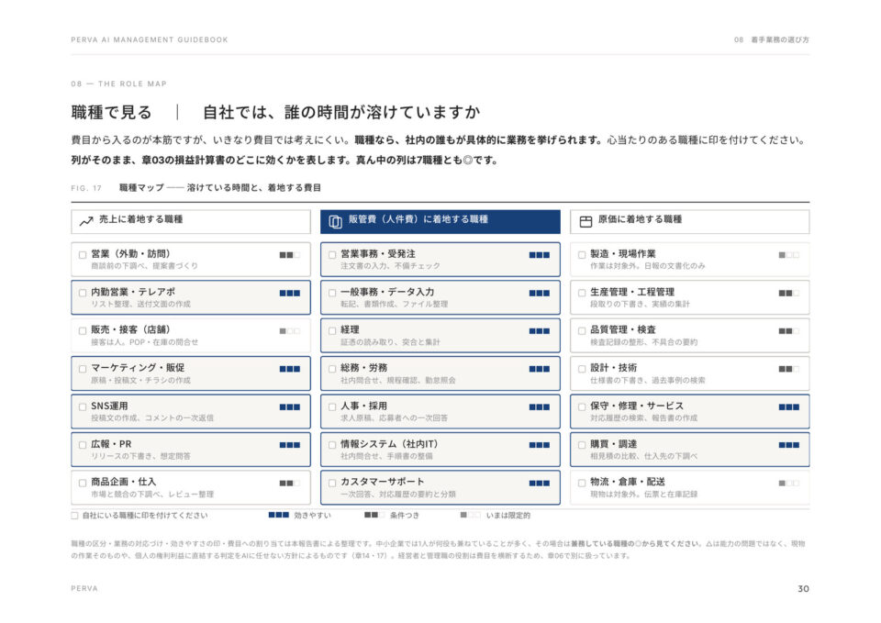Click the PERVA AI MANAGEMENT GUIDEBOOK header text

150,39
